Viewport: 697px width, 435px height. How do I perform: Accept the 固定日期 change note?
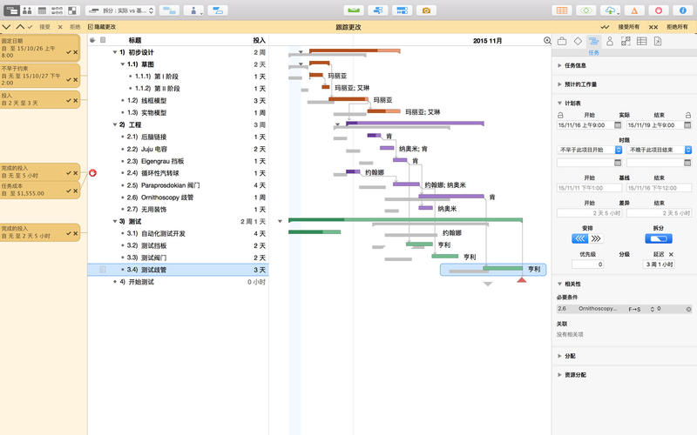[69, 52]
